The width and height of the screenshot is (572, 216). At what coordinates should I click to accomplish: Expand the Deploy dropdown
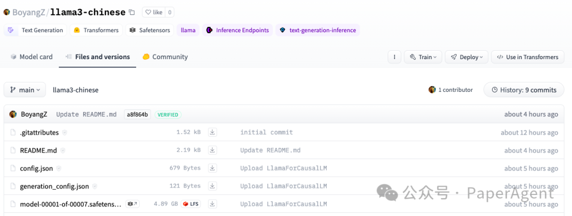tap(467, 57)
